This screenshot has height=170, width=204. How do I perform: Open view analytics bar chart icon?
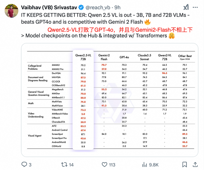pos(144,165)
